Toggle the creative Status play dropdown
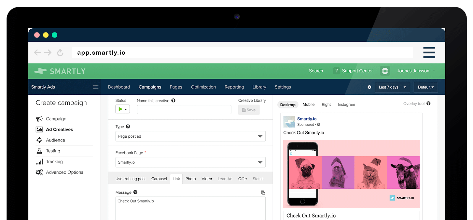473x220 pixels. click(x=123, y=109)
